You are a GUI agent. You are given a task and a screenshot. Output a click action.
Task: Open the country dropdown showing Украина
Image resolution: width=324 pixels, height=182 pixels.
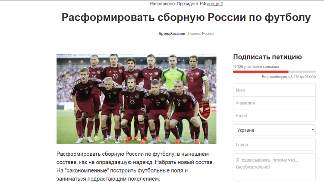(x=274, y=130)
